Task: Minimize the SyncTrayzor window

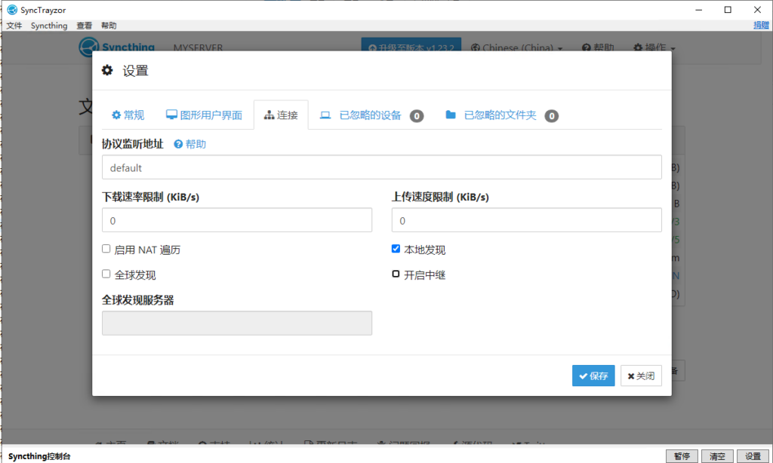Action: pos(698,10)
